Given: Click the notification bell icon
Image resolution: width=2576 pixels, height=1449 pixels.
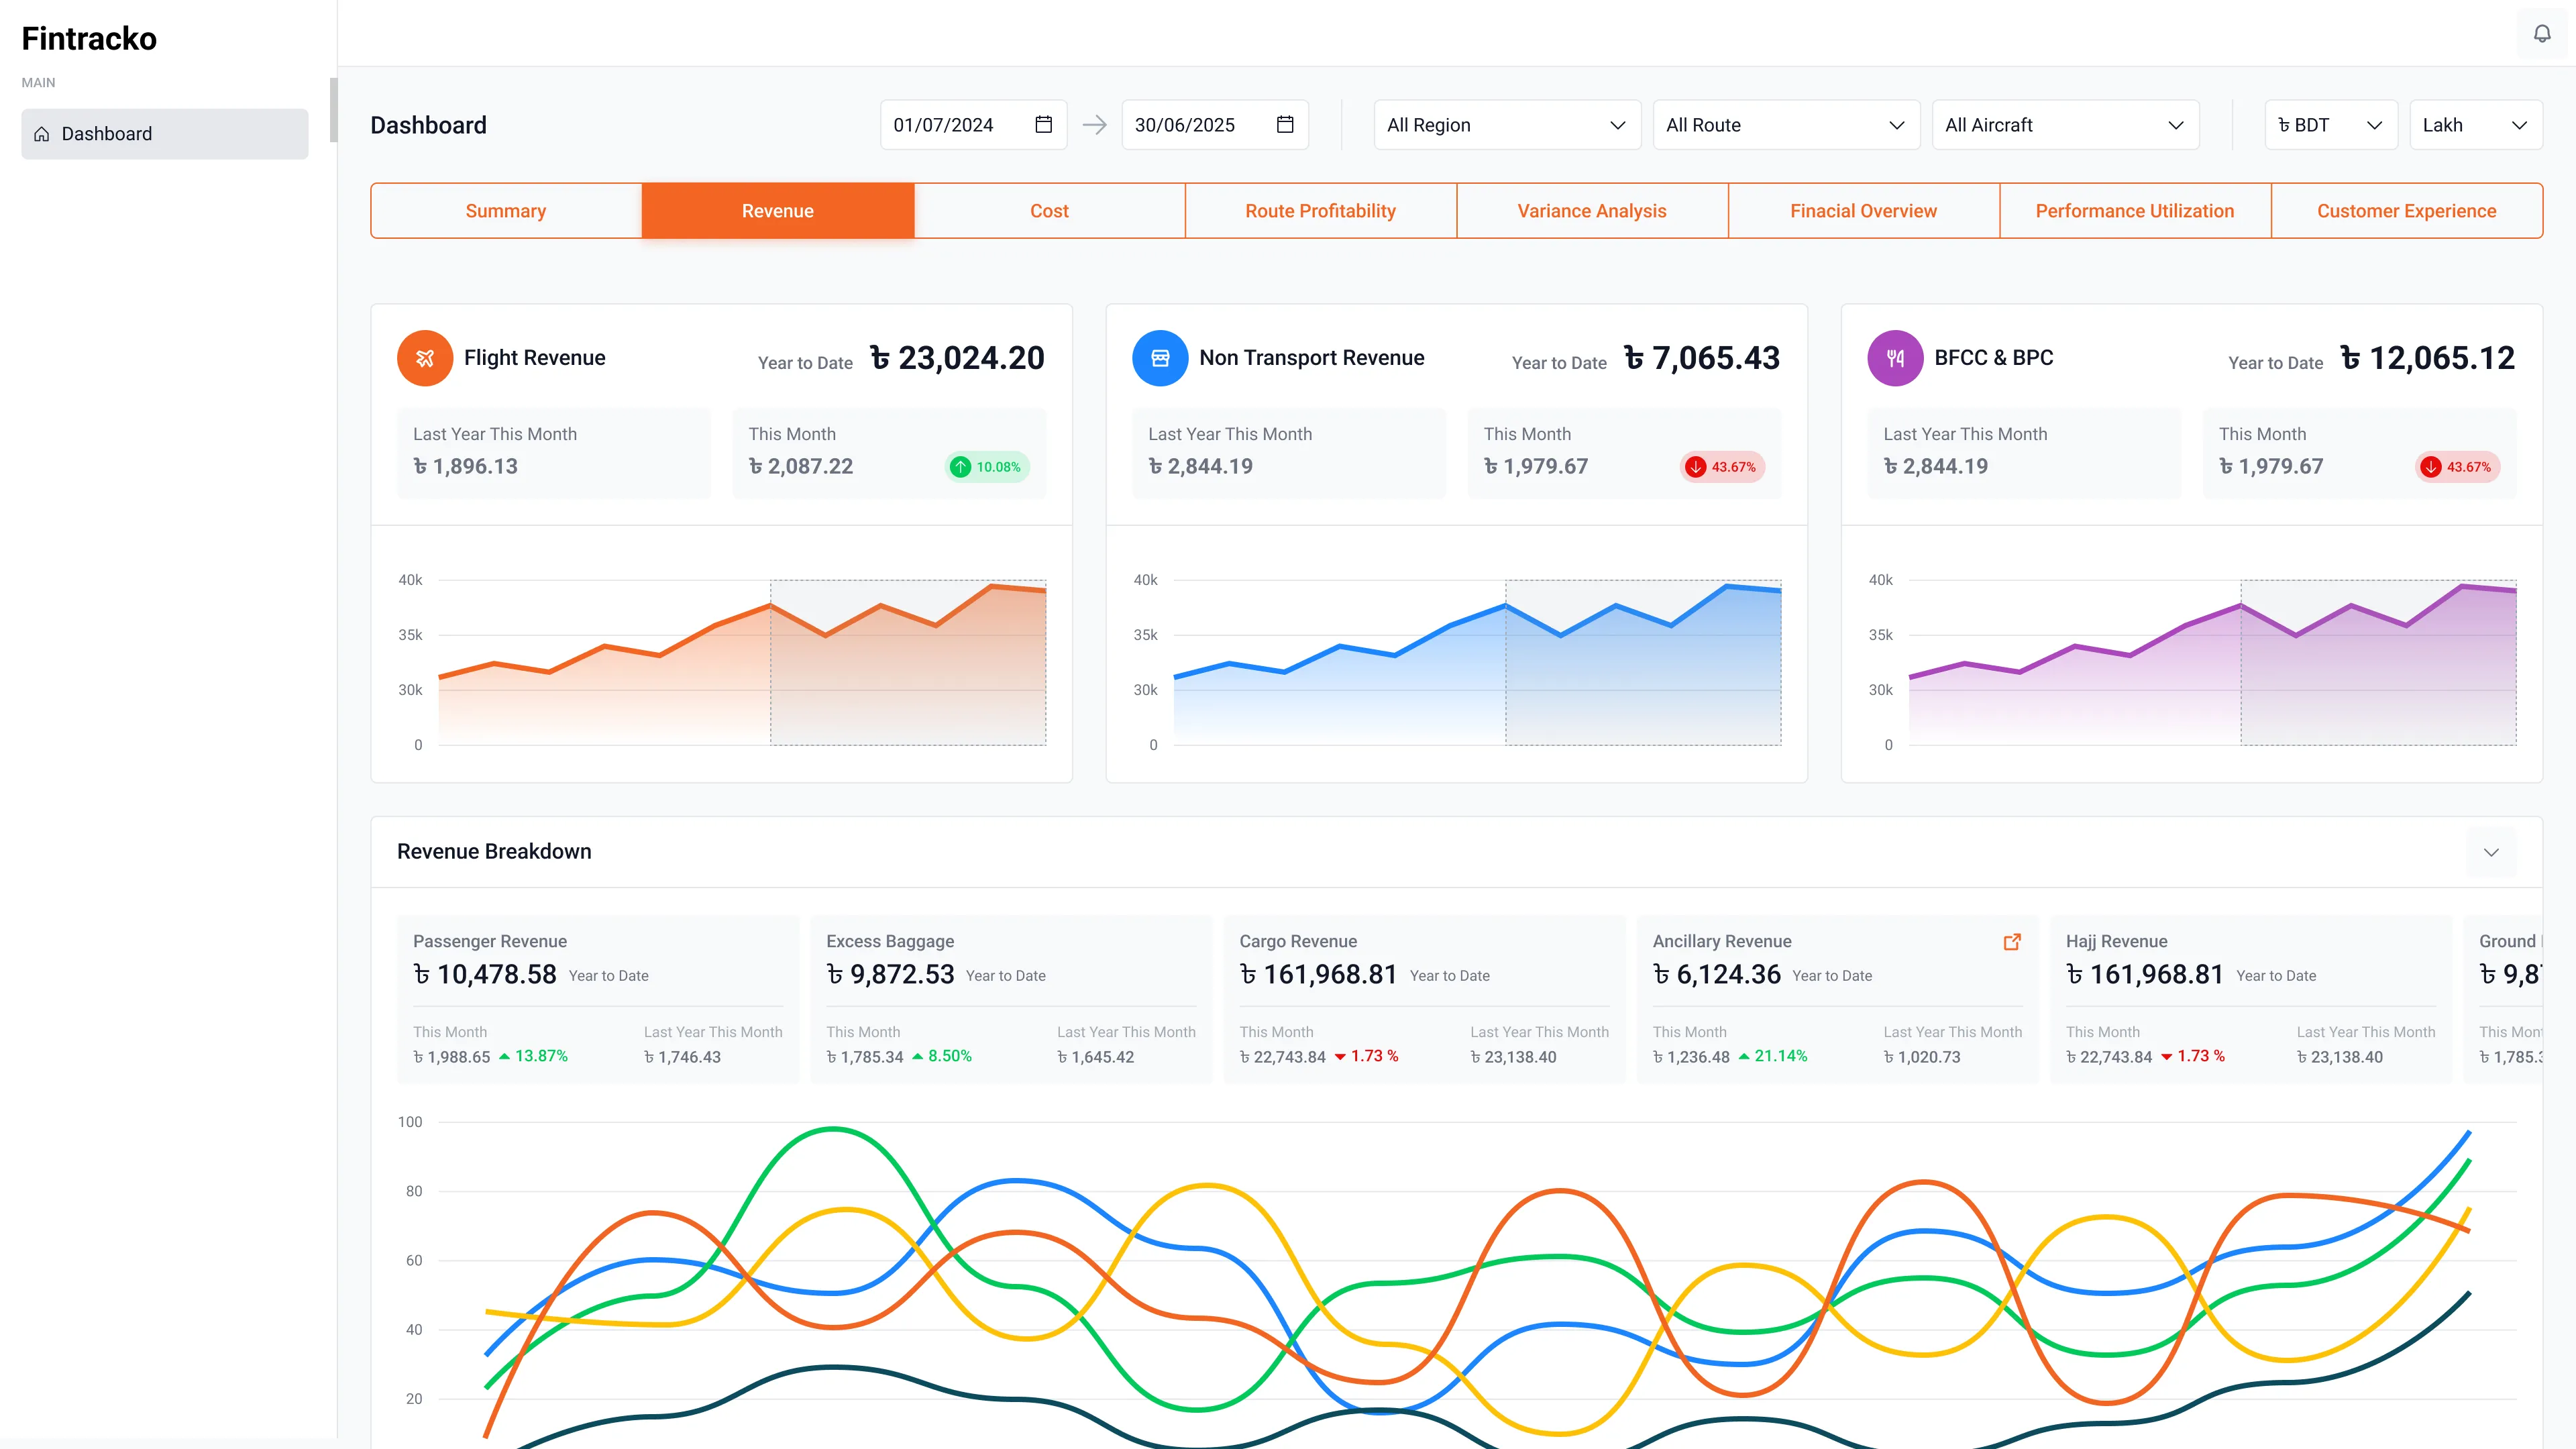Looking at the screenshot, I should pyautogui.click(x=2541, y=34).
